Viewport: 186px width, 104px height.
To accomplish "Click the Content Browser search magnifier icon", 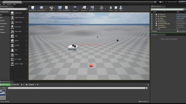I will point(146,88).
